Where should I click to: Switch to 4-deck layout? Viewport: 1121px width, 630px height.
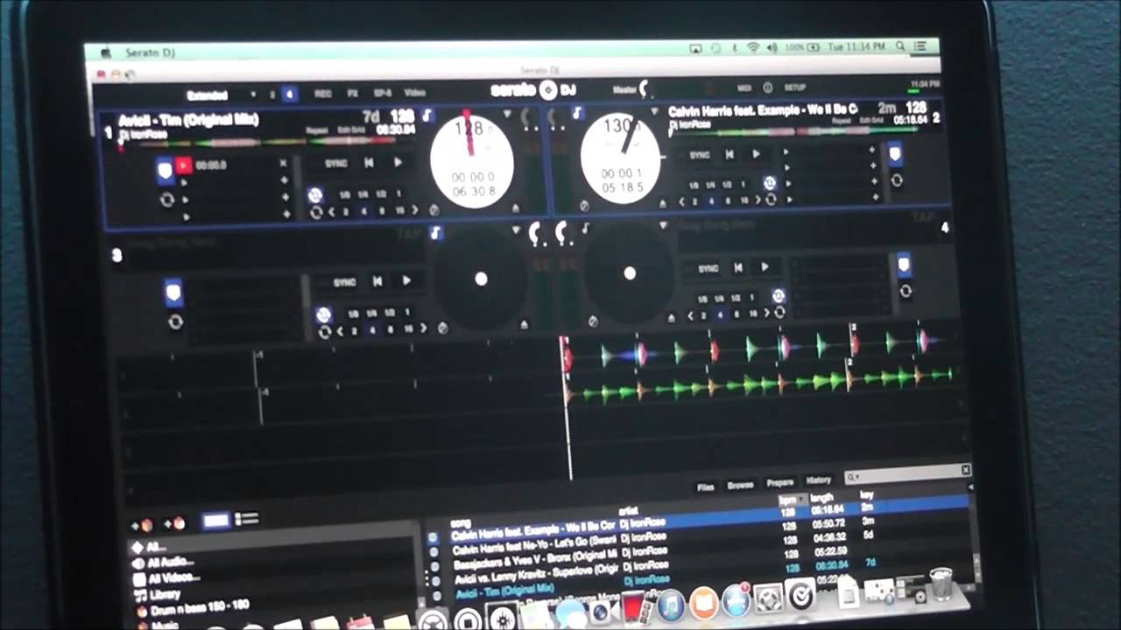[290, 94]
